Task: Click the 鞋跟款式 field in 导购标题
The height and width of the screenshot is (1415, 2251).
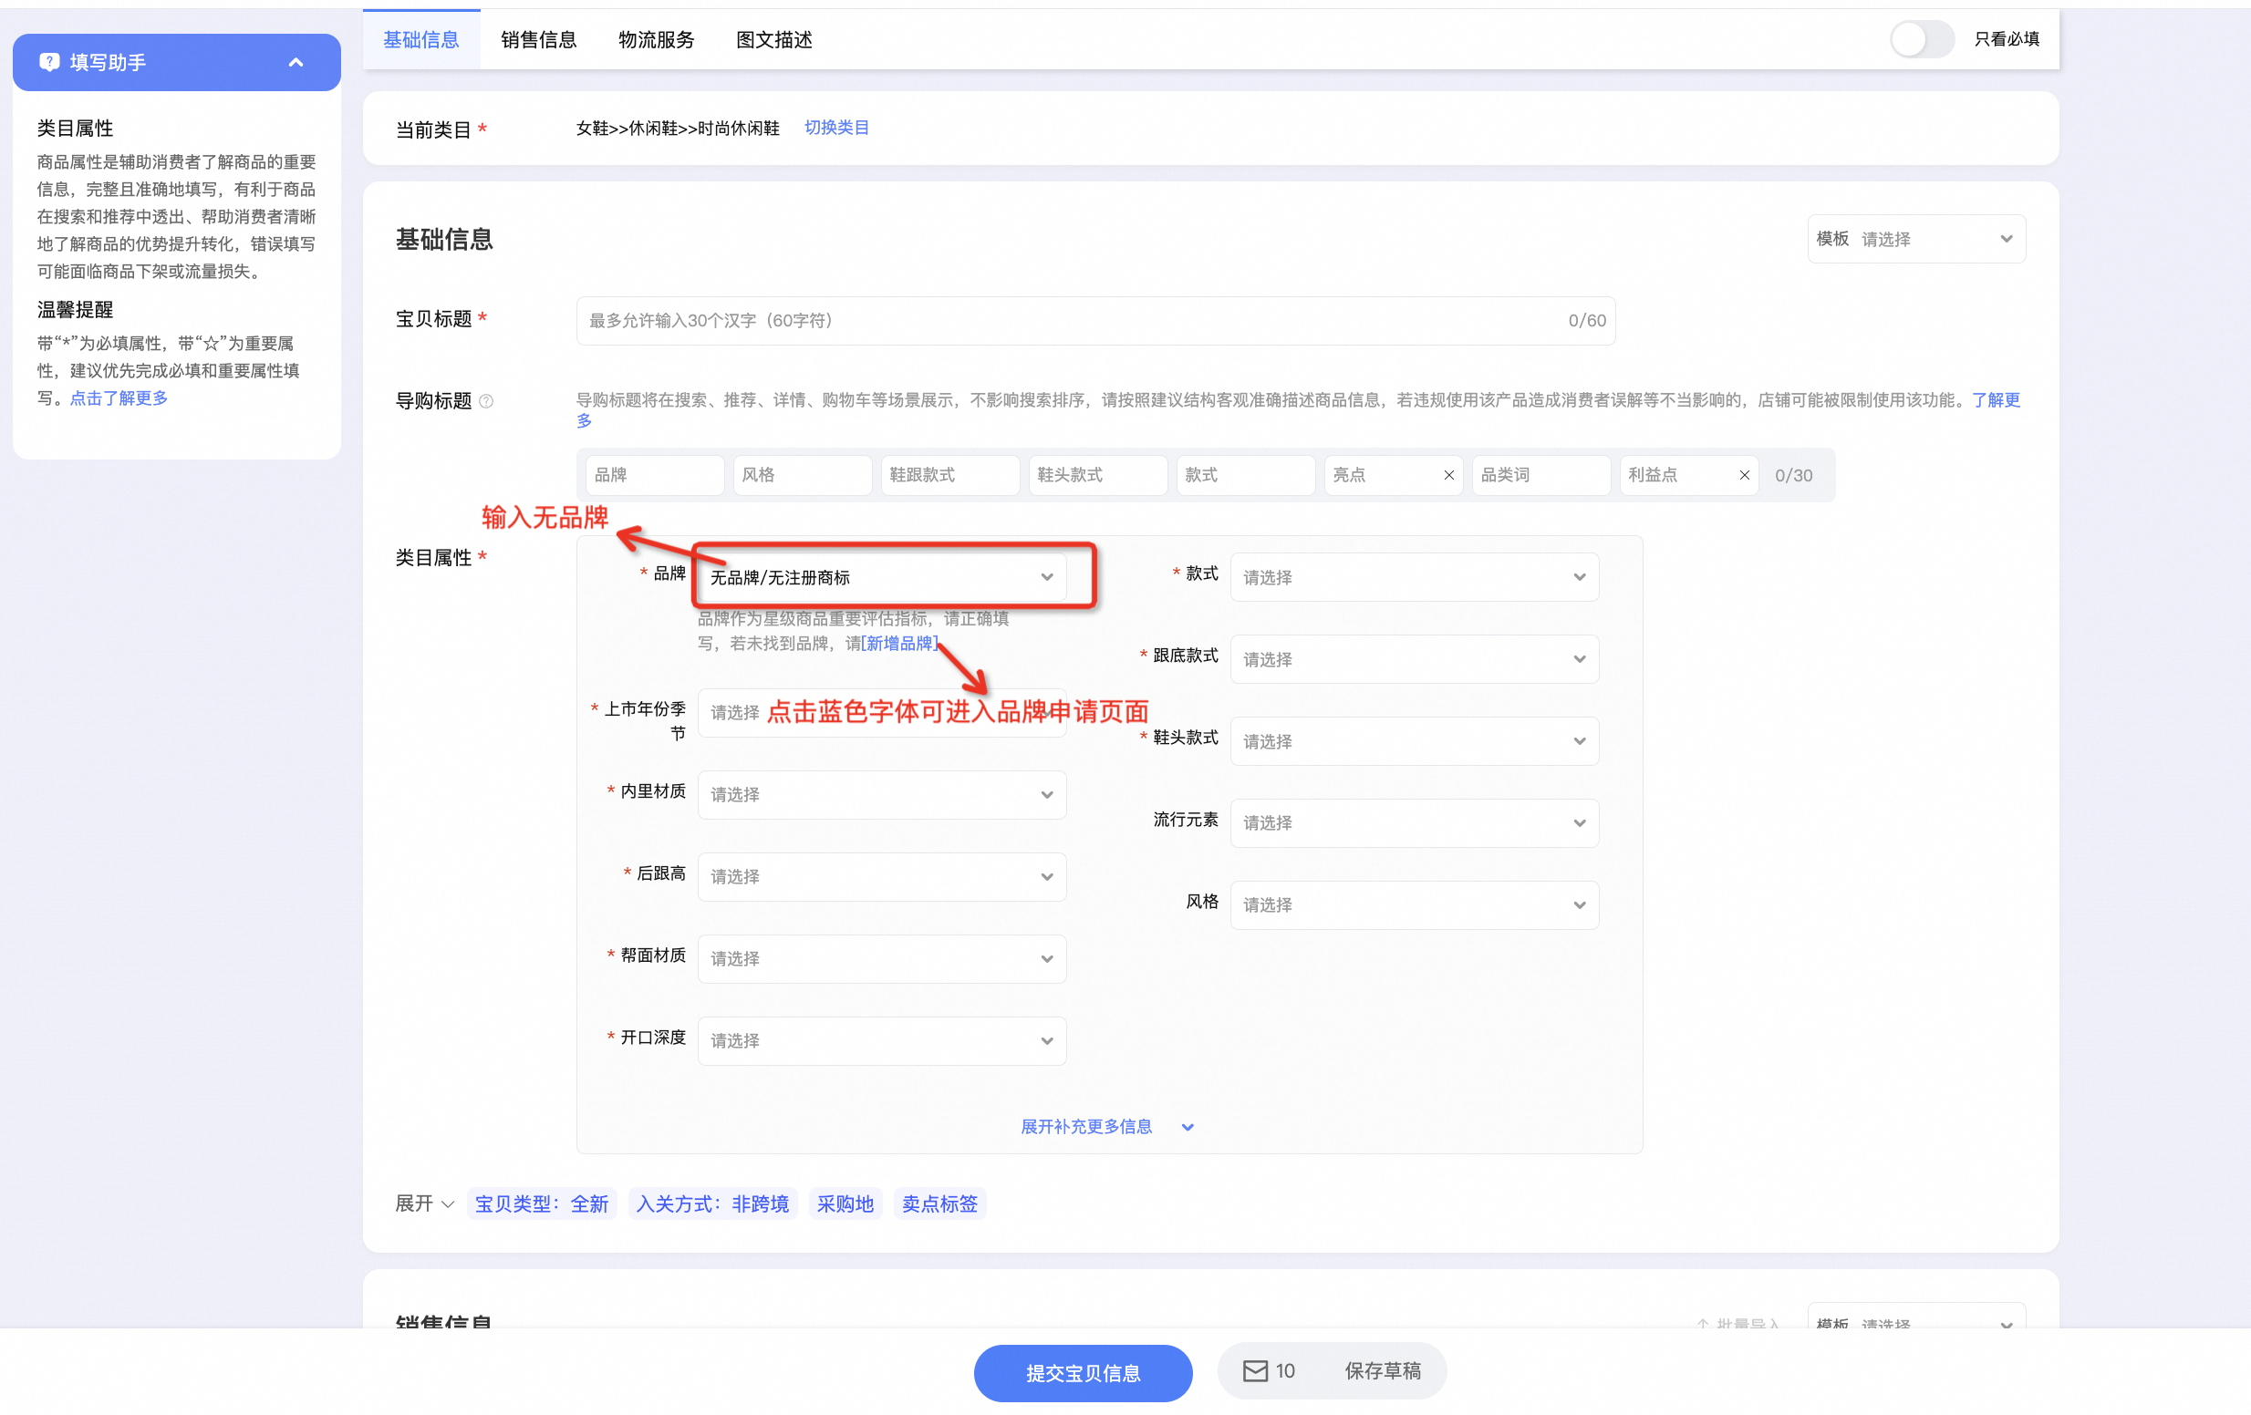Action: click(949, 475)
